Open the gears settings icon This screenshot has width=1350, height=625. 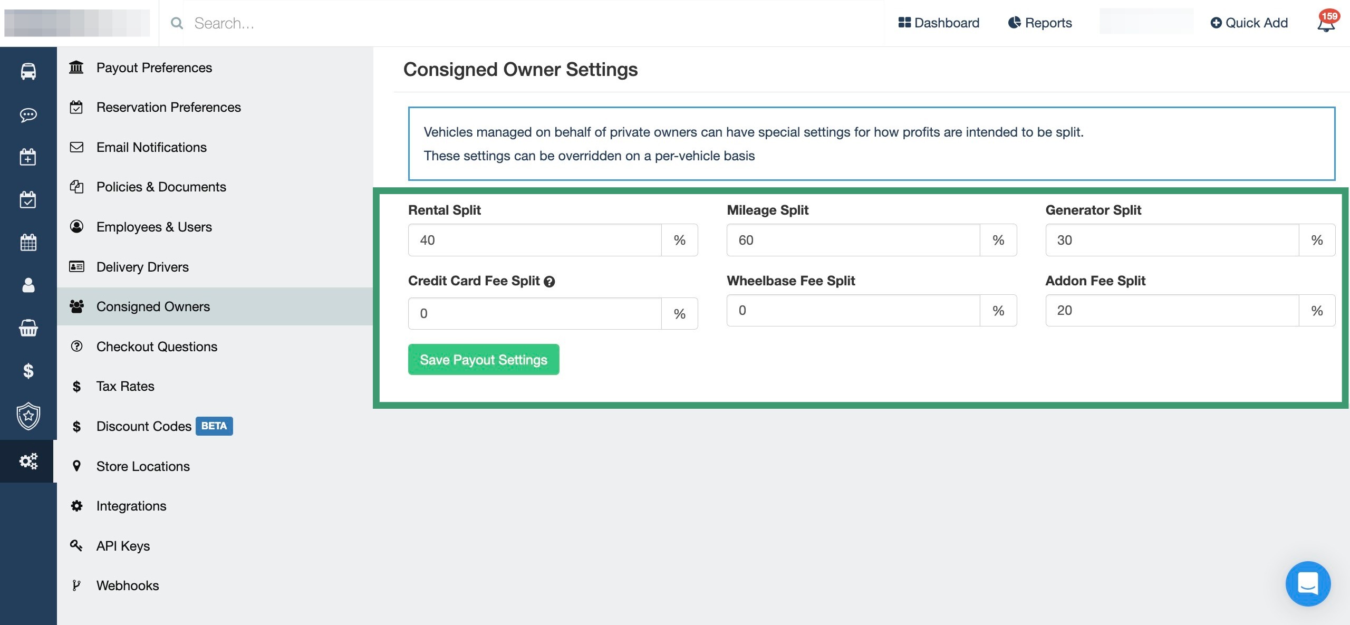[x=27, y=461]
